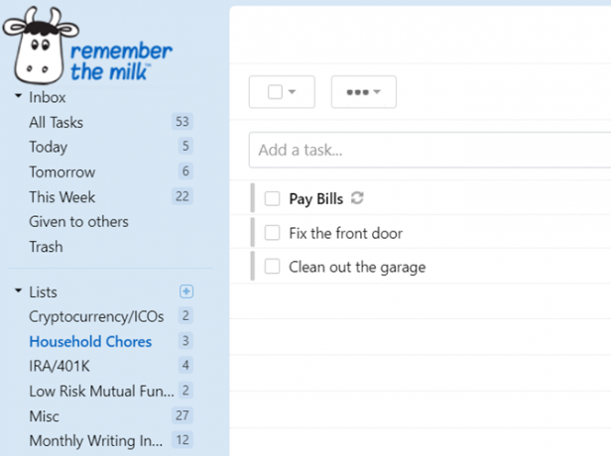611x456 pixels.
Task: Check the Fix the front door checkbox
Action: [272, 233]
